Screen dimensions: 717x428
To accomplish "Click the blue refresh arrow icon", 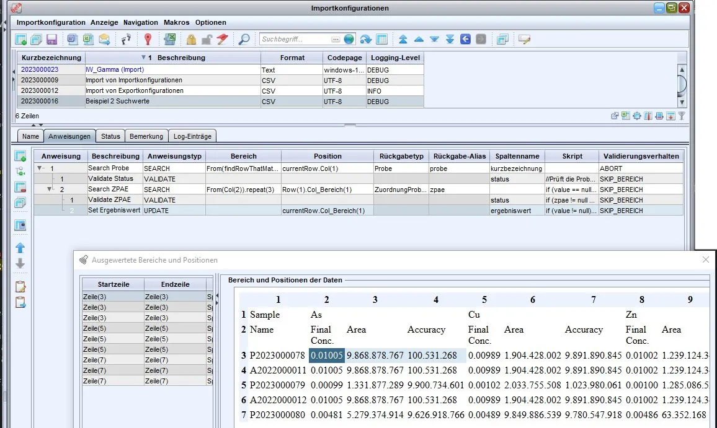I will (x=366, y=39).
